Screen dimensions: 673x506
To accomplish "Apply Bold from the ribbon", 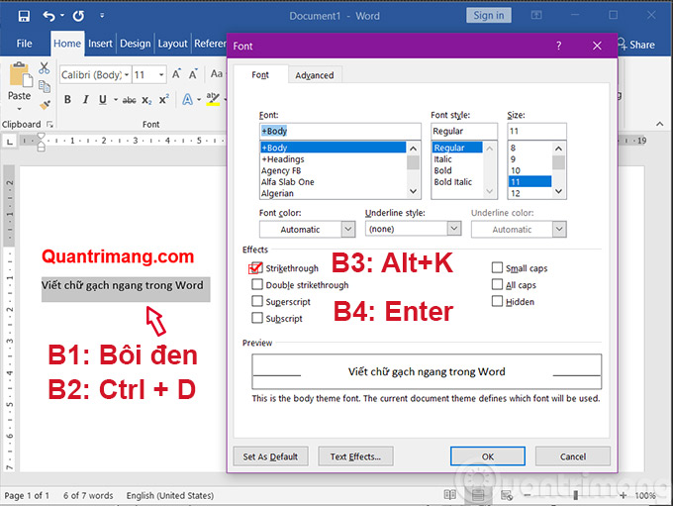I will coord(67,100).
